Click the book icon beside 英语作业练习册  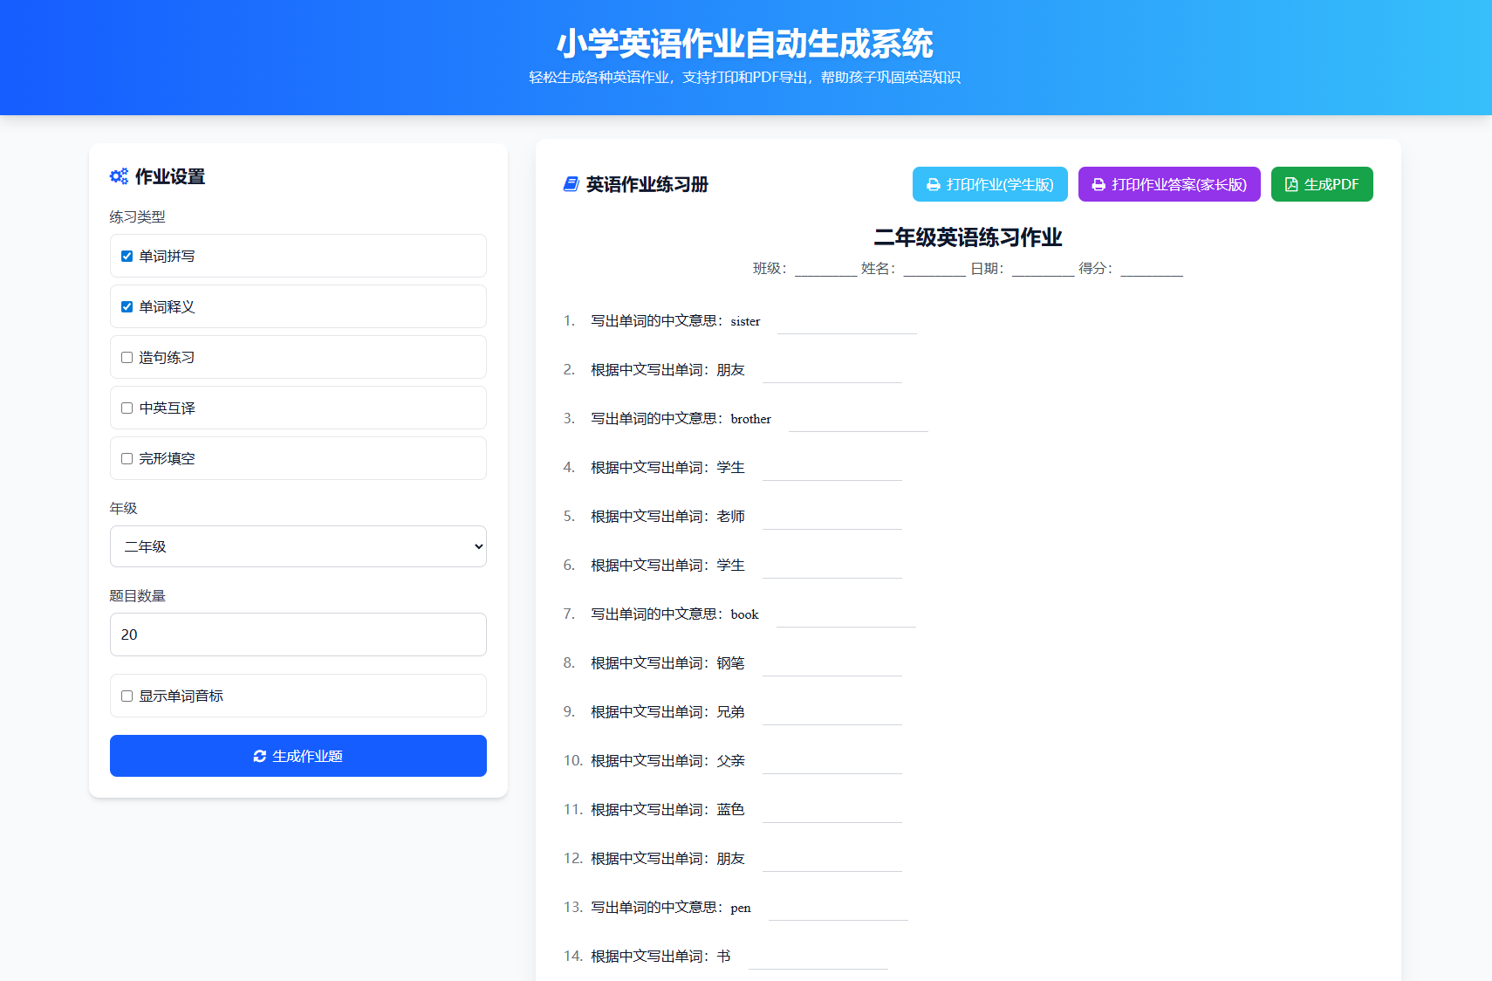coord(572,183)
